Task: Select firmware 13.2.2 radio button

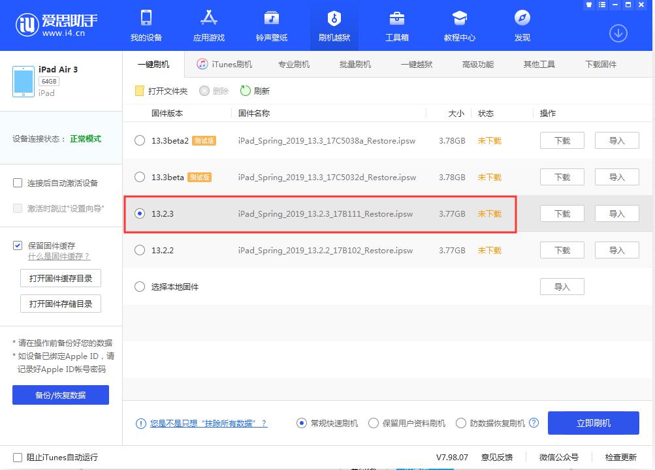Action: click(x=140, y=250)
